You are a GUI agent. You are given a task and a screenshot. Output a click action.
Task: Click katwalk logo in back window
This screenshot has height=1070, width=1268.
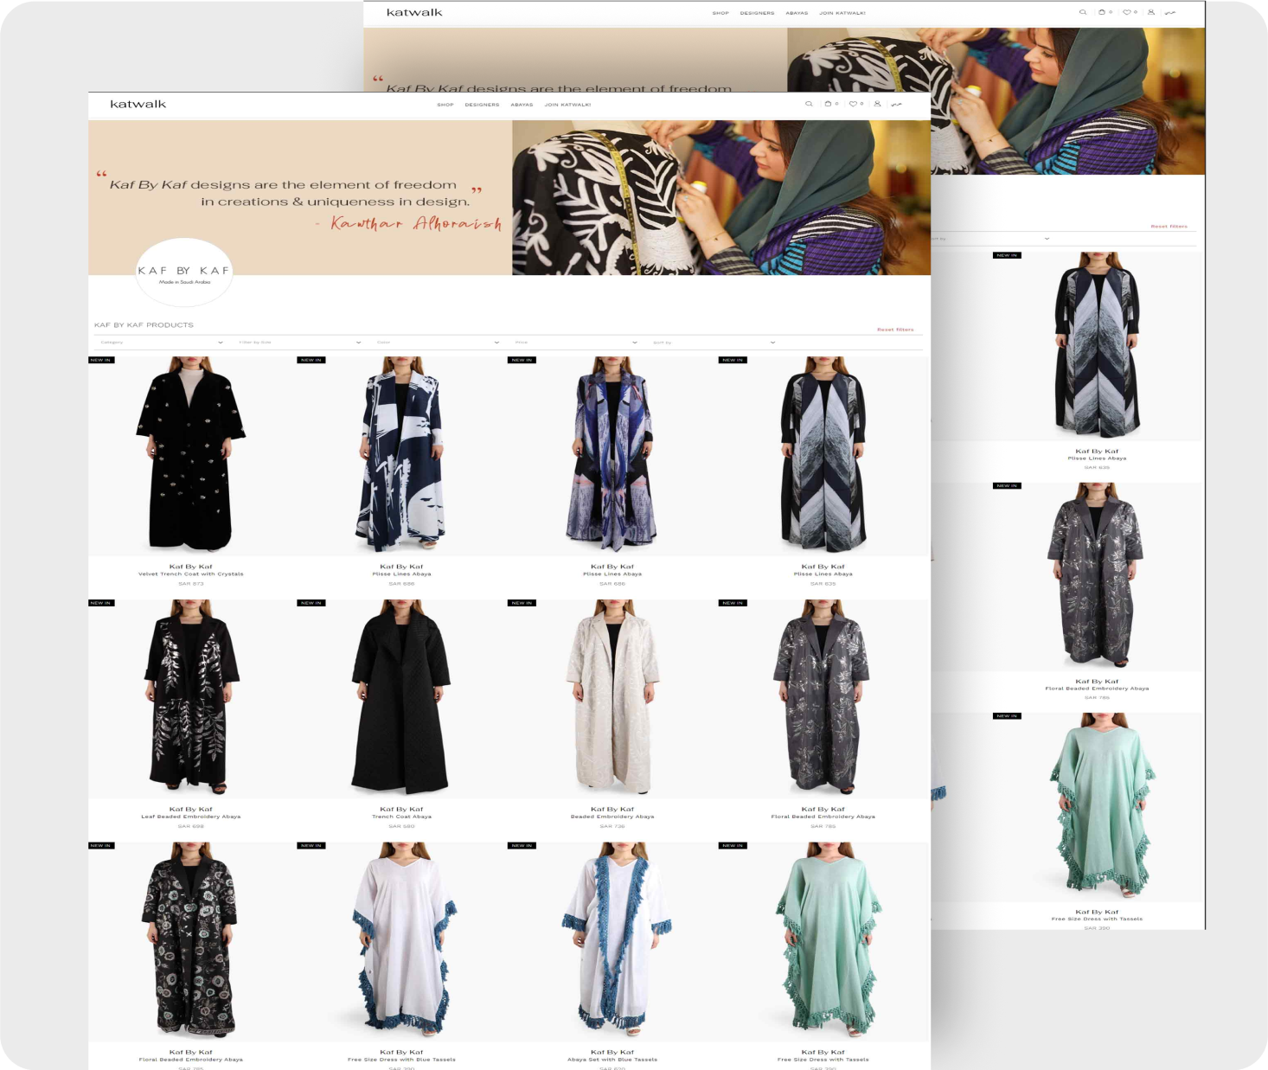click(x=414, y=12)
